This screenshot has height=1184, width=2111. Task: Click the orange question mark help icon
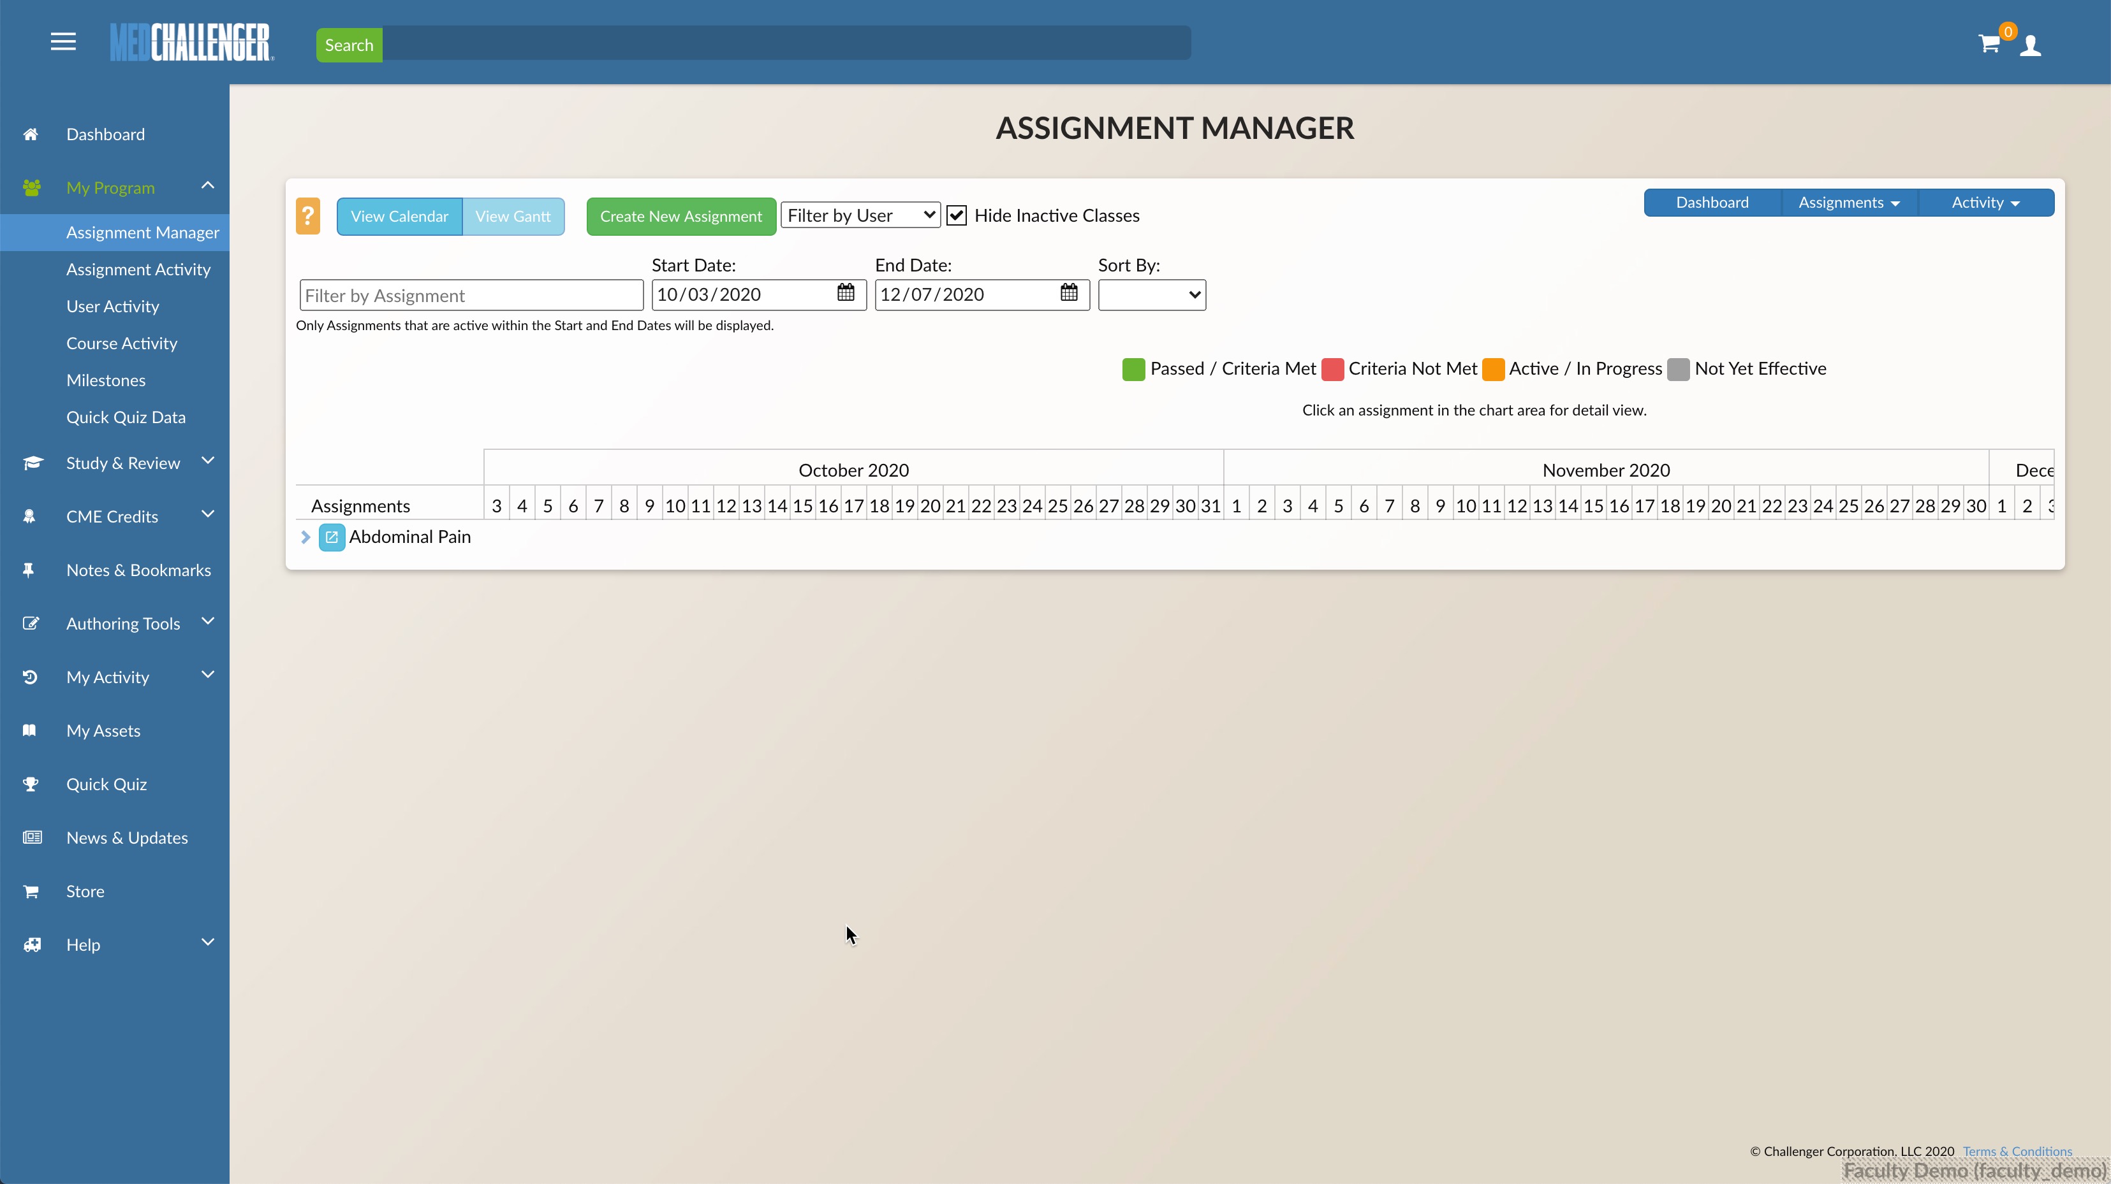coord(308,216)
